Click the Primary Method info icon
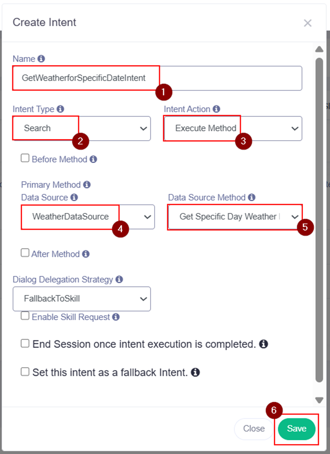The width and height of the screenshot is (330, 454). click(87, 184)
